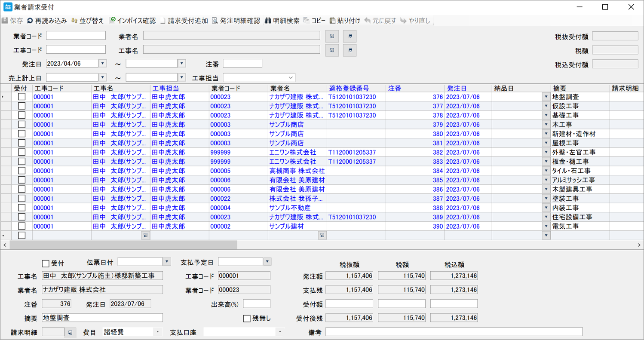
Task: Click the 業者名 lookup button
Action: [x=331, y=36]
